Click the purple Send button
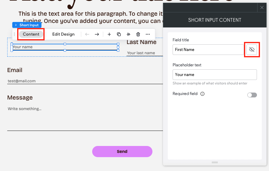This screenshot has height=171, width=269. point(122,151)
